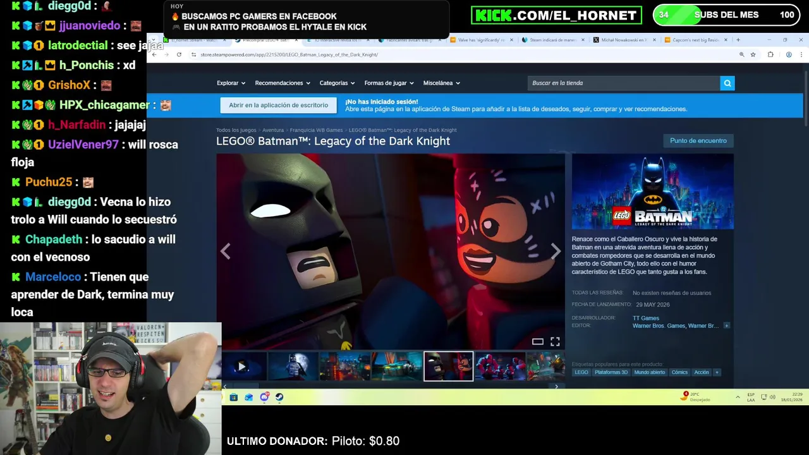Close the Capcom's next big Resident tab
Viewport: 809px width, 455px height.
click(x=726, y=40)
